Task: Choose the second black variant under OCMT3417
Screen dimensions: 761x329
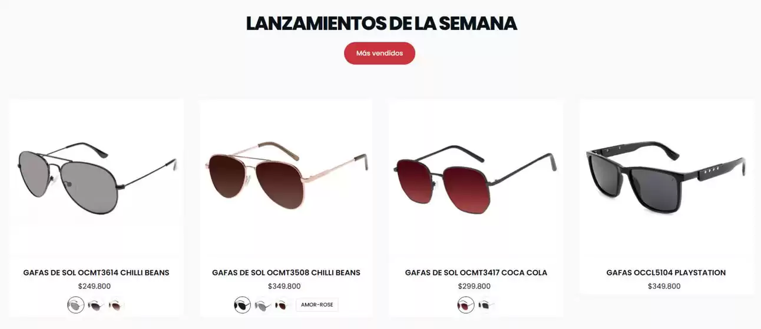Action: point(486,305)
